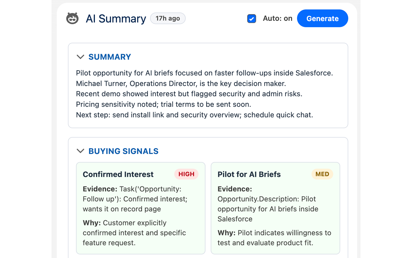The width and height of the screenshot is (412, 258).
Task: Click the SUMMARY heading label
Action: 110,57
